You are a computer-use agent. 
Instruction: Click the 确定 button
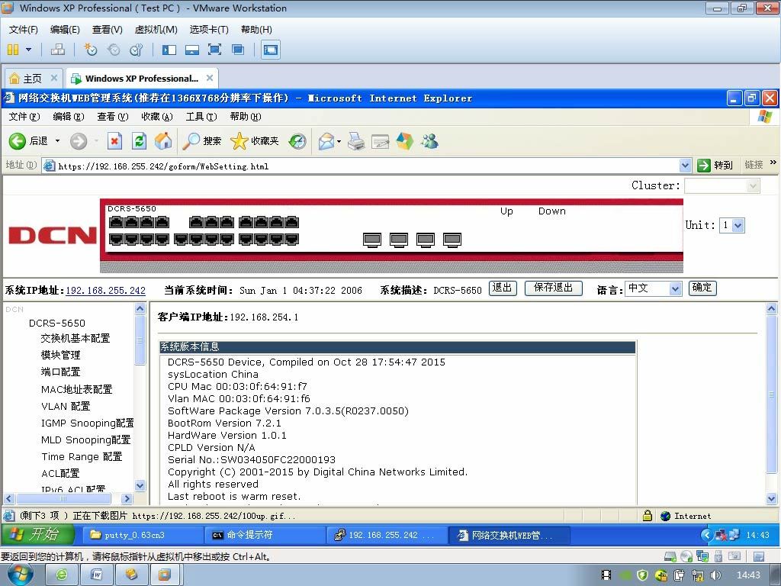pos(702,288)
